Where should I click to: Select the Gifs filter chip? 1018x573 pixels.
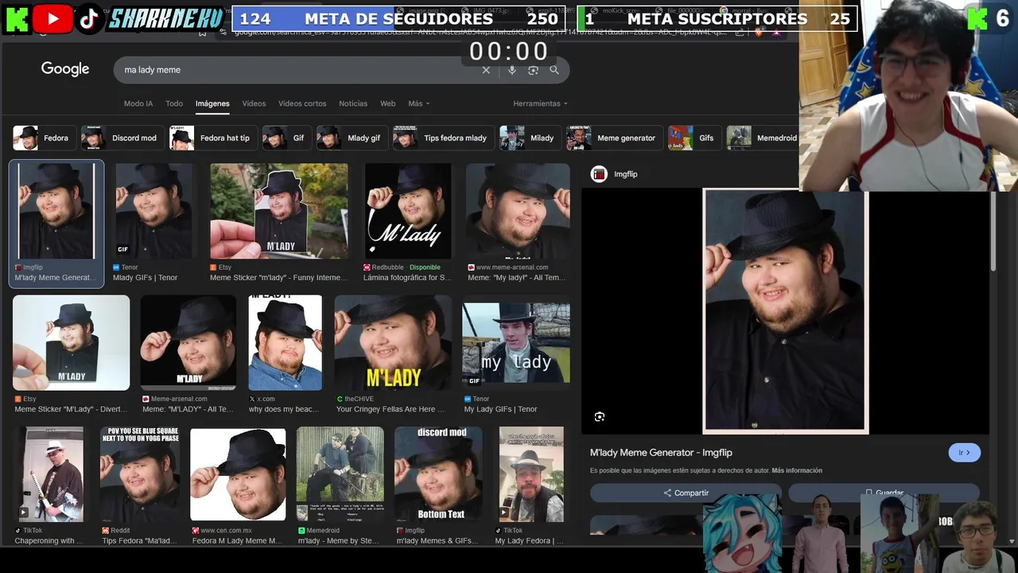694,138
